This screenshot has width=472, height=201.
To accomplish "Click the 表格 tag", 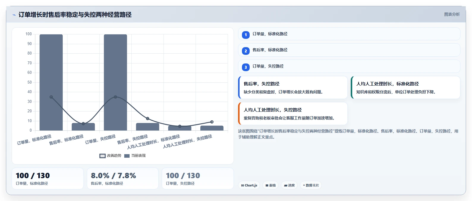I will pyautogui.click(x=270, y=185).
